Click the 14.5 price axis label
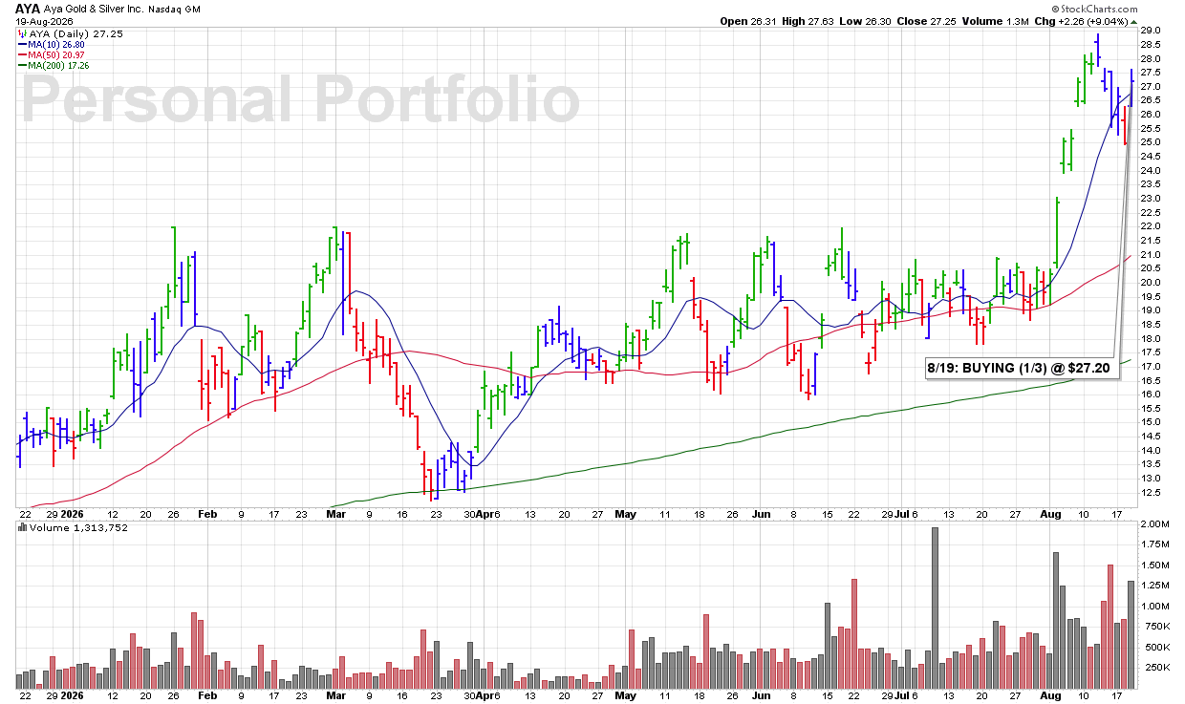1185x704 pixels. [x=1151, y=437]
